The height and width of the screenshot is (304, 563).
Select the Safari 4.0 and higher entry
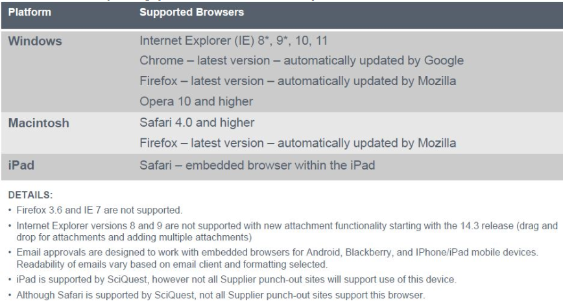coord(189,121)
